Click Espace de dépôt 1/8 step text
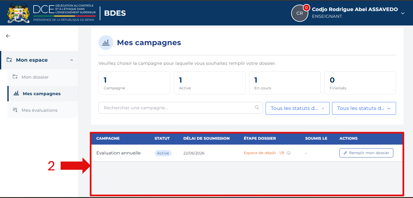This screenshot has height=198, width=413. click(x=264, y=153)
